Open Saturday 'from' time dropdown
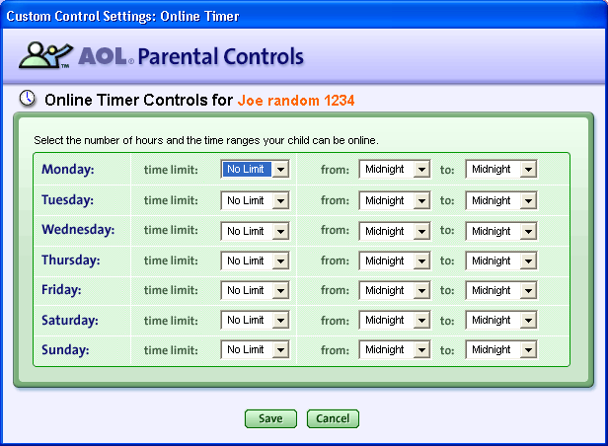This screenshot has height=446, width=608. pos(395,320)
